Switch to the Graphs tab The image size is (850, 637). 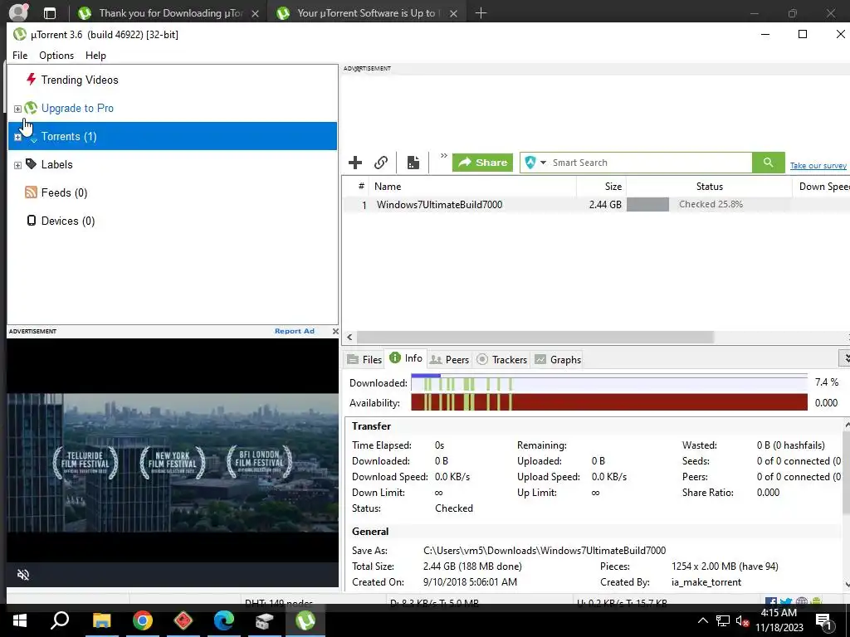pyautogui.click(x=558, y=360)
